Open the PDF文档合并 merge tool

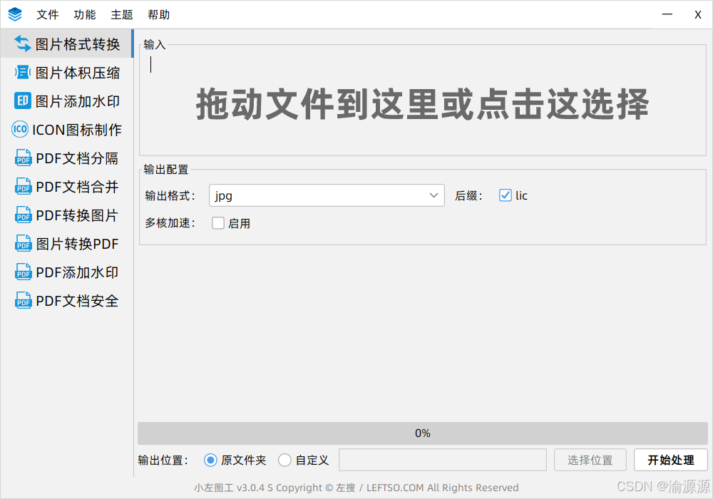pyautogui.click(x=66, y=186)
